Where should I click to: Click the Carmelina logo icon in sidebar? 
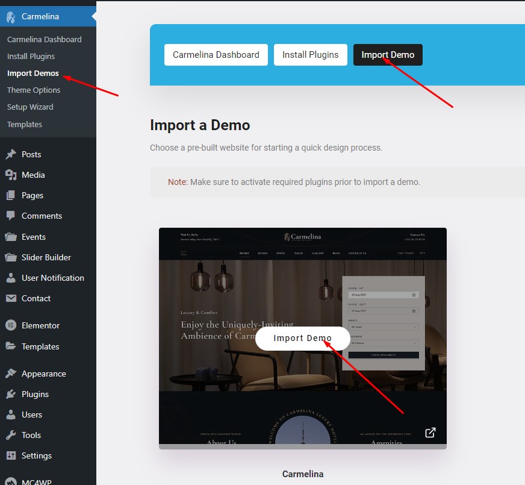click(x=11, y=17)
